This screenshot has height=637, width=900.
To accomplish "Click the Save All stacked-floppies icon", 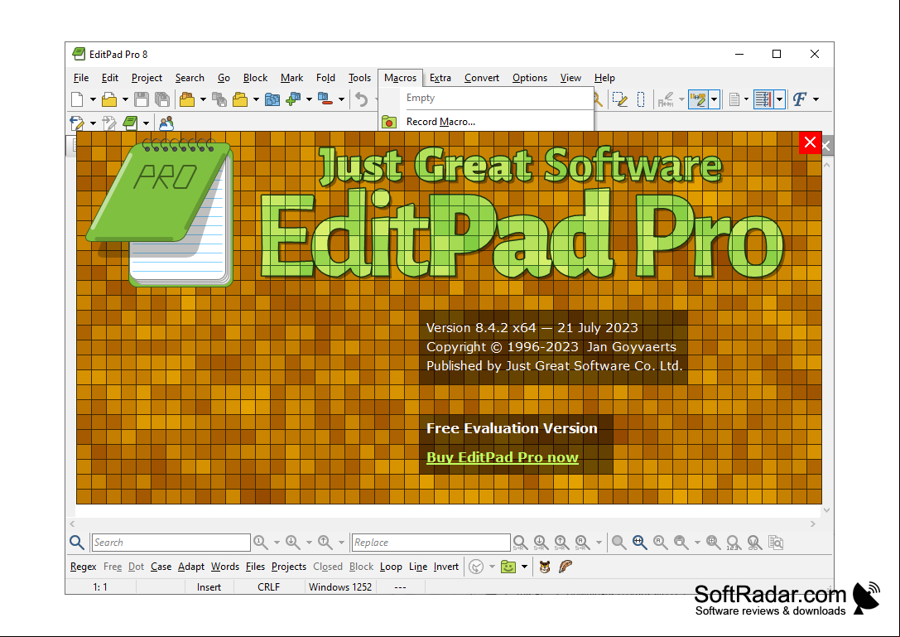I will tap(162, 99).
